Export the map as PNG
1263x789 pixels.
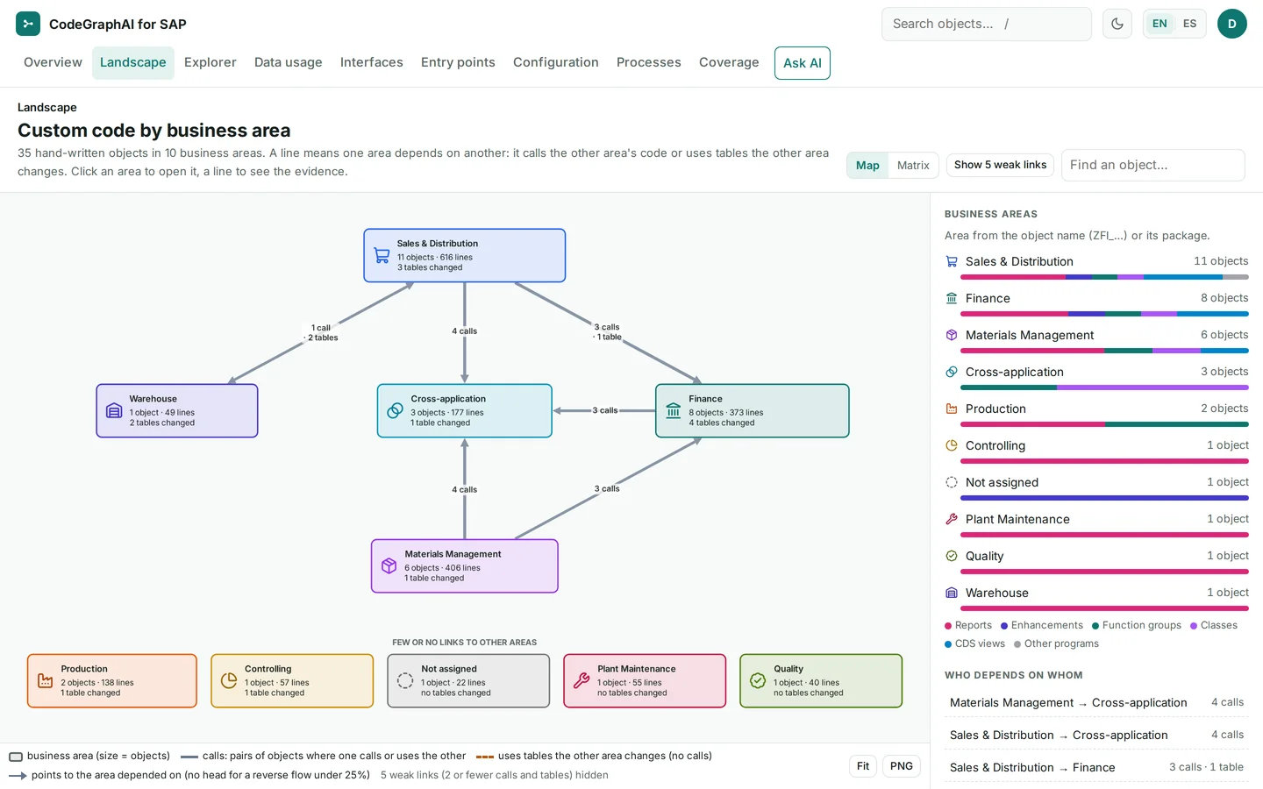tap(902, 766)
